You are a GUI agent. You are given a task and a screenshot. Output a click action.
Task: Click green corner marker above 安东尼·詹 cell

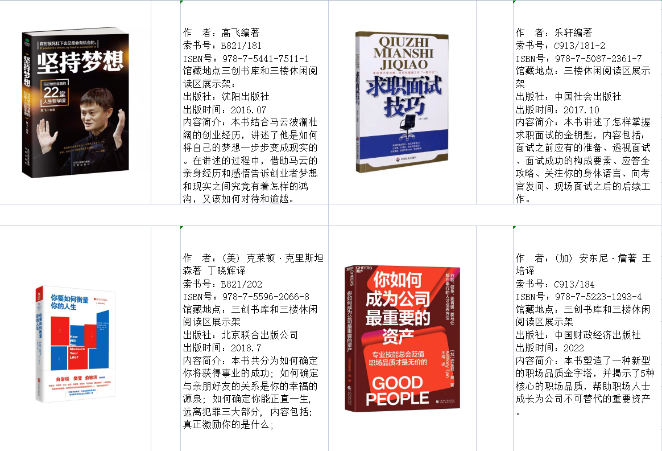pyautogui.click(x=515, y=227)
